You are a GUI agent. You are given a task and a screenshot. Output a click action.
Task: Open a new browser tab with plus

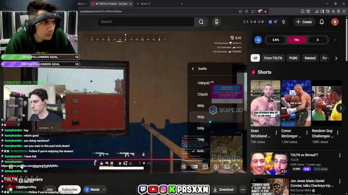182,4
